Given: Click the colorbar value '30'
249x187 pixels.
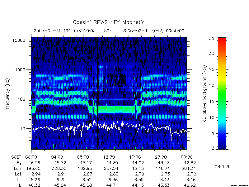Looking at the screenshot, I should (x=212, y=53).
